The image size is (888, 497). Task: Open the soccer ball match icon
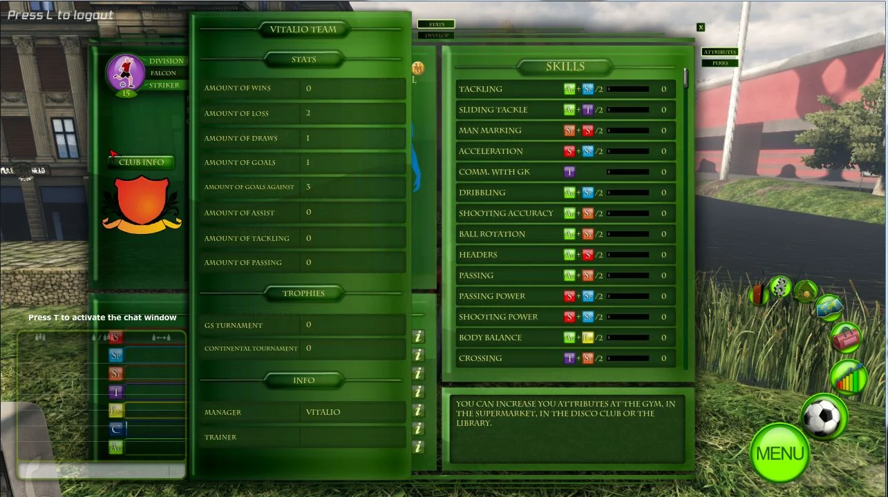(823, 418)
